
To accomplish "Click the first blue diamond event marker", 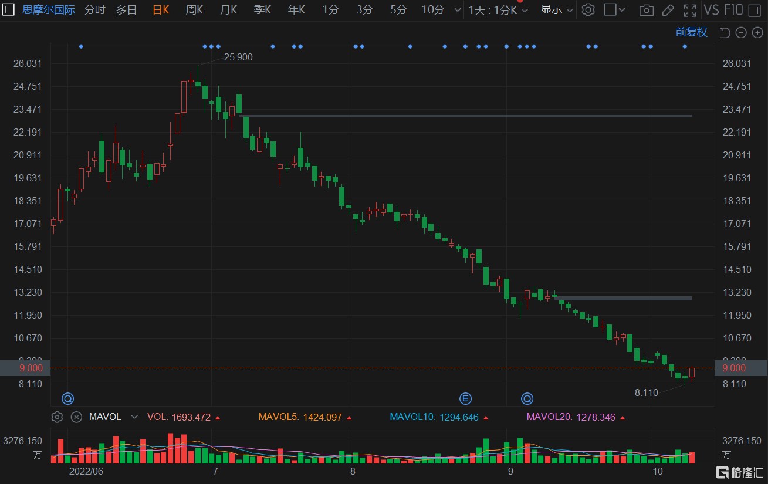I will 81,46.
